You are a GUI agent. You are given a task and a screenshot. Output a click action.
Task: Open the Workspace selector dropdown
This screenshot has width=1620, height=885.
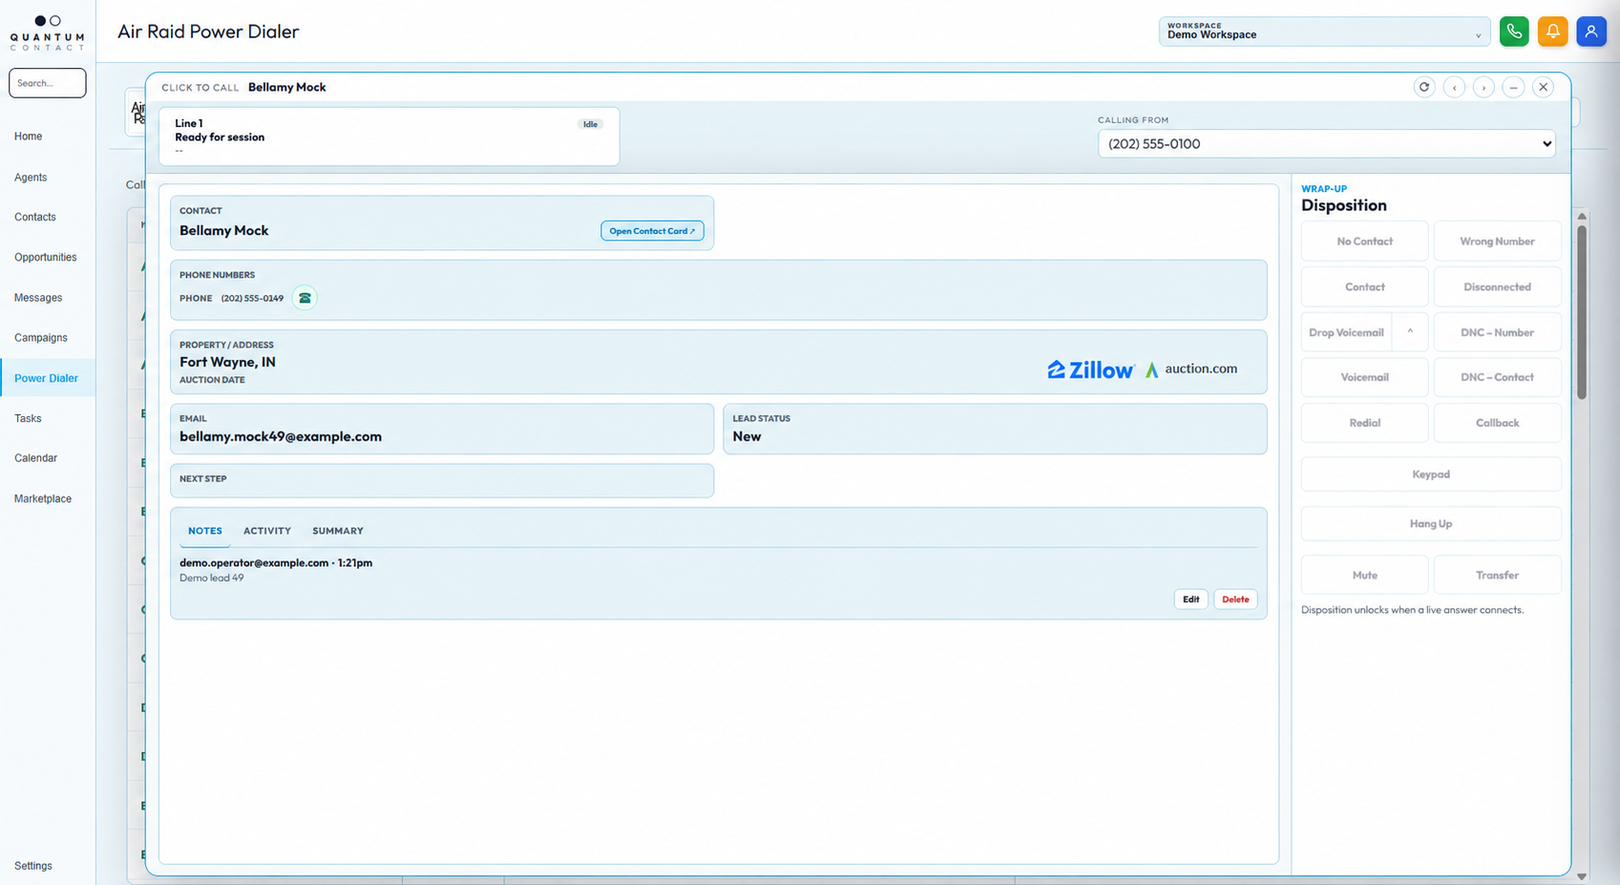coord(1324,32)
